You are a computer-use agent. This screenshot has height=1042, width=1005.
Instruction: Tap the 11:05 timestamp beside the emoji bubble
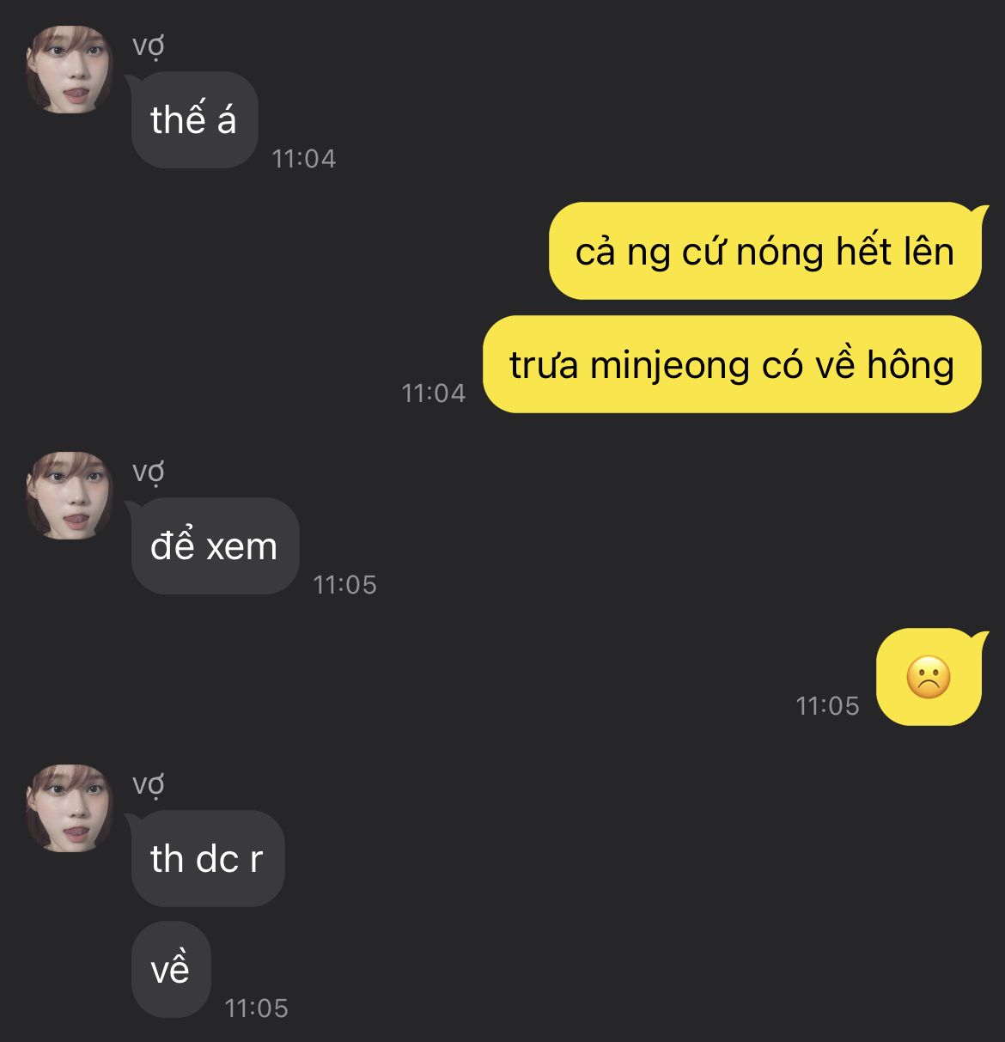[828, 705]
